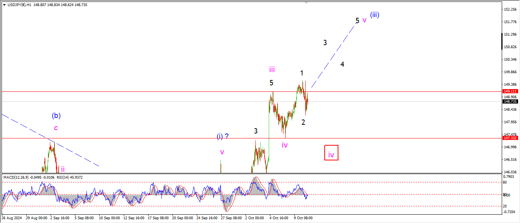Screen dimensions: 520x223
Task: Click the blue '(b)' wave label
Action: click(x=56, y=116)
